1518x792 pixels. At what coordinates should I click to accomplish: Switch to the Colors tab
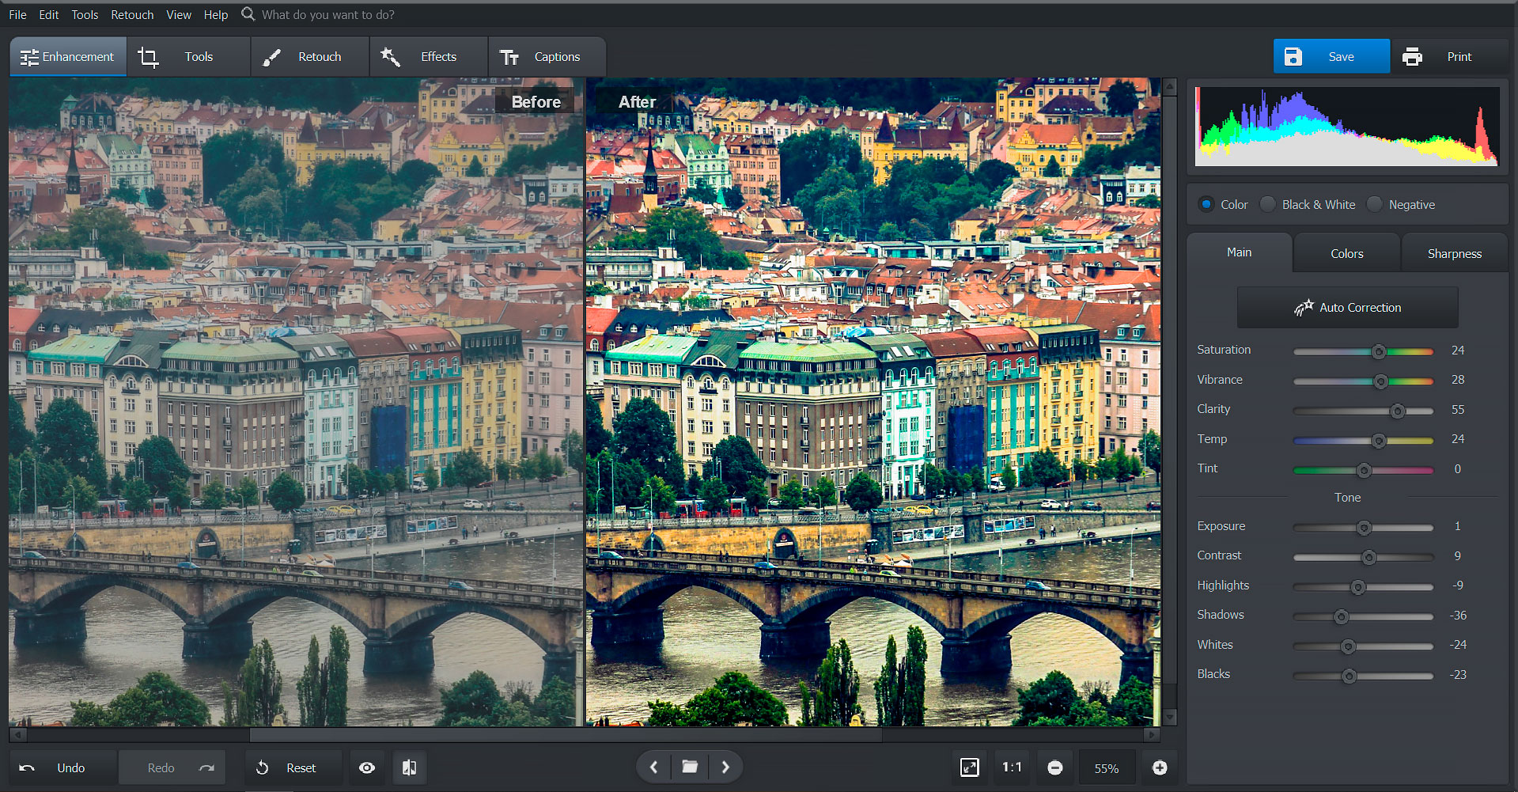coord(1345,252)
